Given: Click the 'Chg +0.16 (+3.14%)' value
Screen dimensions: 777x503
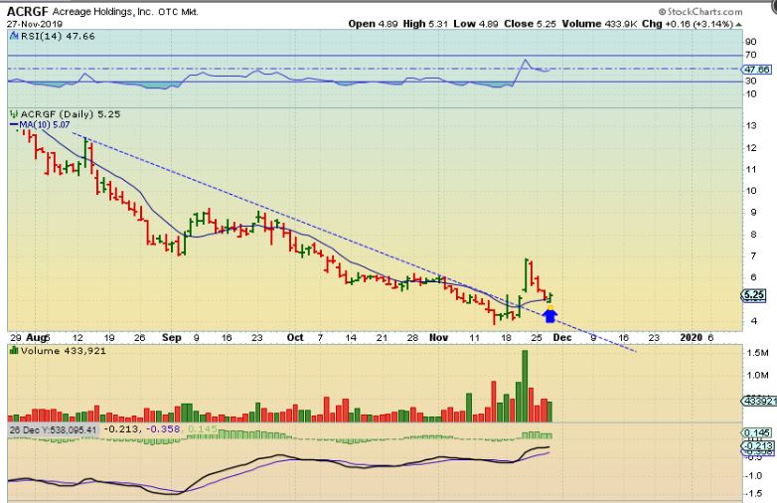Looking at the screenshot, I should coord(688,24).
